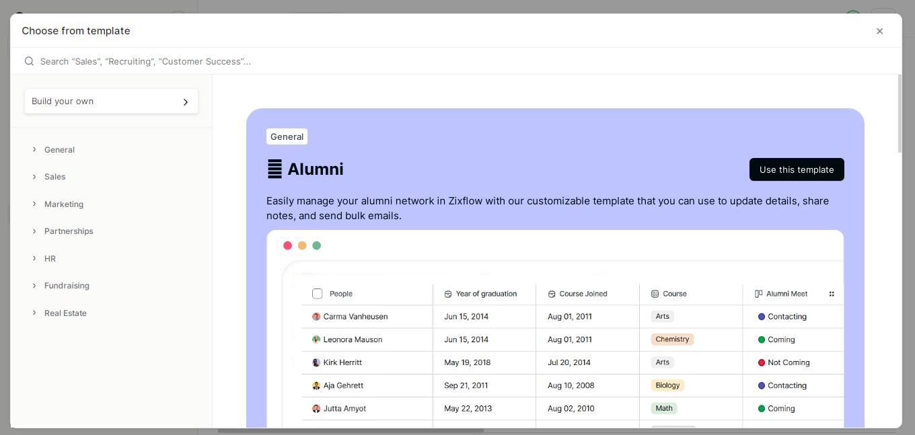Open the Marketing templates section
This screenshot has width=915, height=435.
pyautogui.click(x=64, y=204)
